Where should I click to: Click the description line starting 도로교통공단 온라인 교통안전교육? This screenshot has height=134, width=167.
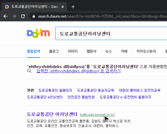79,121
